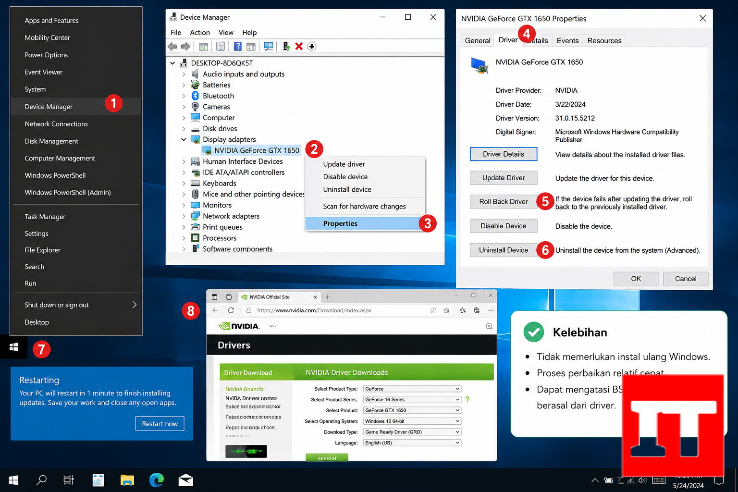
Task: Click the search magnifier on NVIDIA site header
Action: [489, 326]
